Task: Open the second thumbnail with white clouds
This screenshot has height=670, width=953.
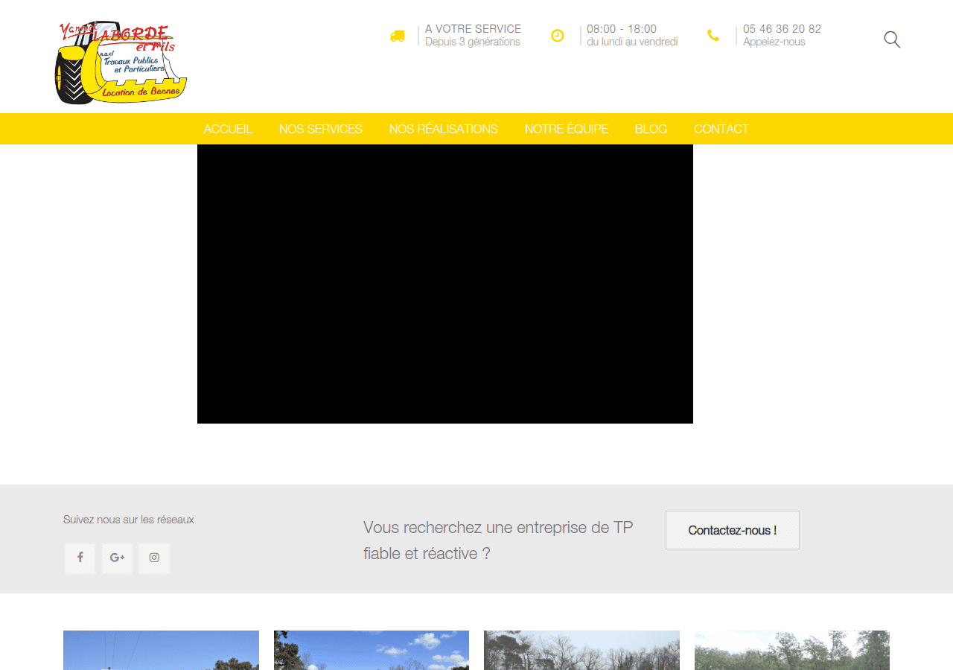Action: (x=372, y=650)
